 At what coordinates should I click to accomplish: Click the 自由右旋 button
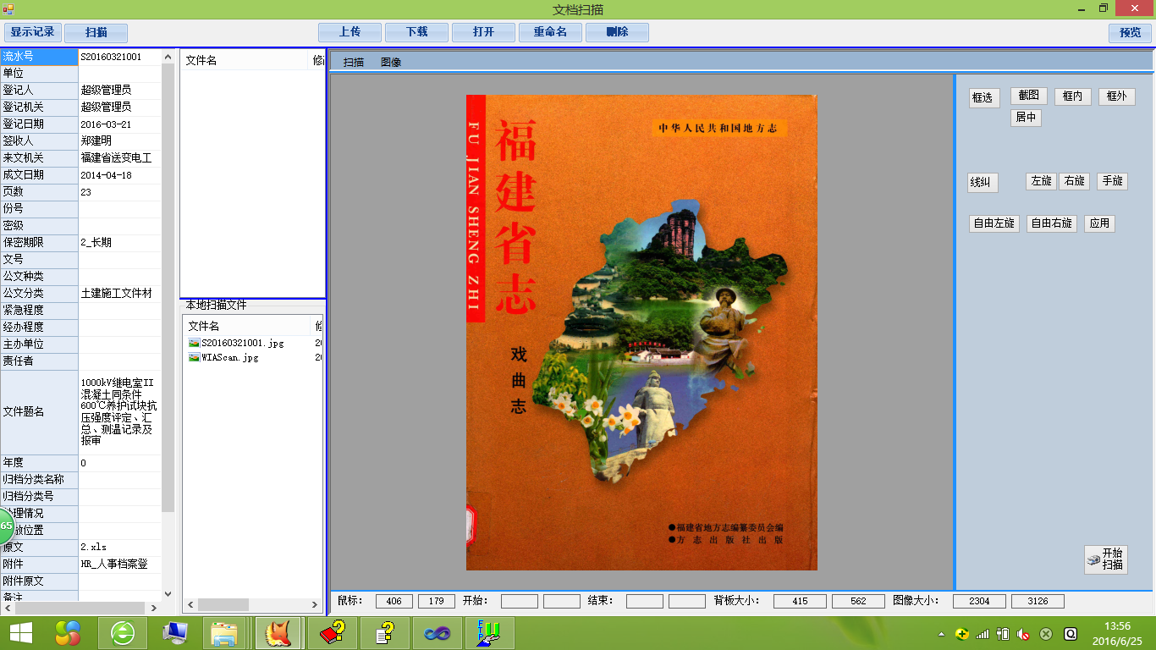[1052, 223]
